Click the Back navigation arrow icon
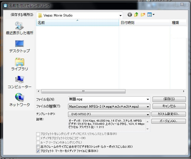 click(130, 15)
